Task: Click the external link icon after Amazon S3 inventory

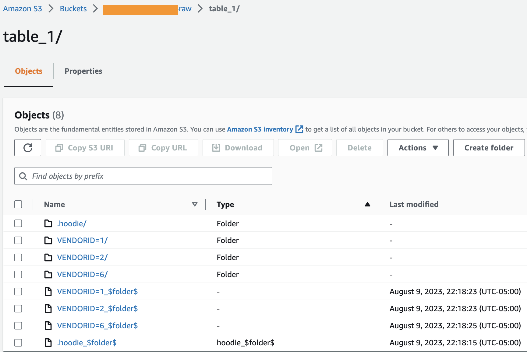Action: tap(299, 129)
